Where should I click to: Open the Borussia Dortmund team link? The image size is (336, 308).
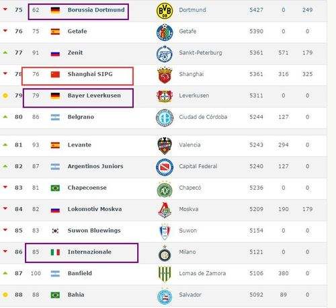coord(96,10)
